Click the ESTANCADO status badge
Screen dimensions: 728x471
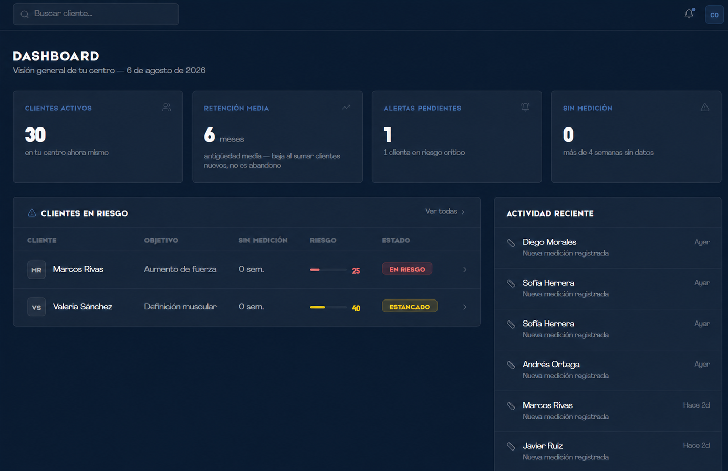point(410,307)
